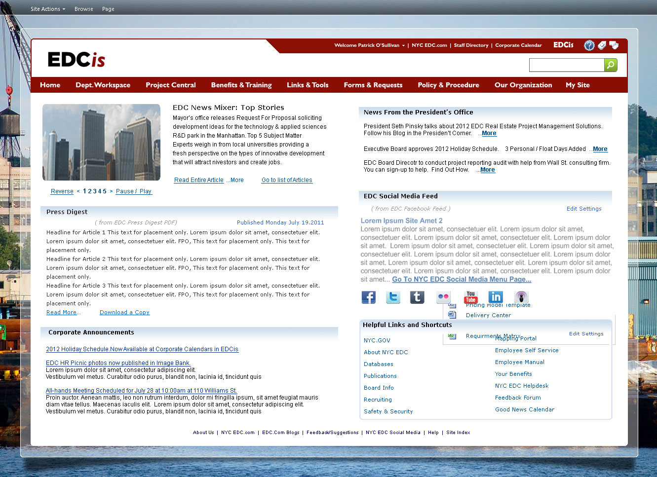657x477 pixels.
Task: Open My Site navigation item
Action: point(578,85)
